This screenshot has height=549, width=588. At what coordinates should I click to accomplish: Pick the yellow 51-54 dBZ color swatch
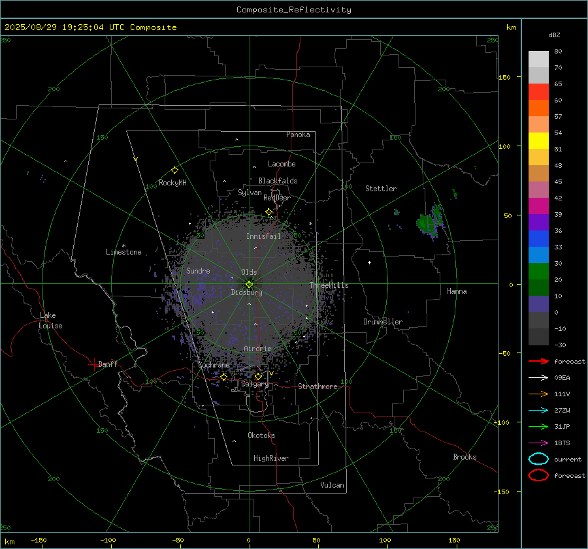pos(538,141)
